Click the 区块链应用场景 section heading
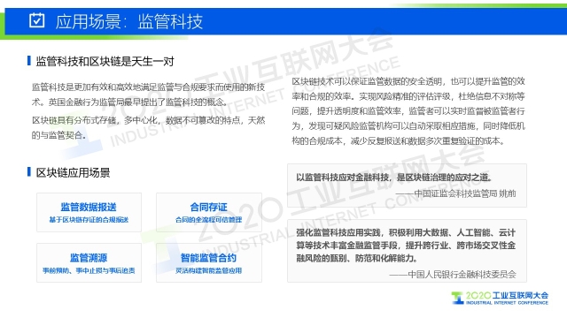The width and height of the screenshot is (567, 318). (73, 173)
